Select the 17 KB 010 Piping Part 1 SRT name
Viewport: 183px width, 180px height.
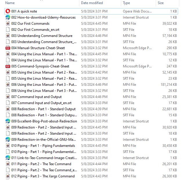(44, 152)
